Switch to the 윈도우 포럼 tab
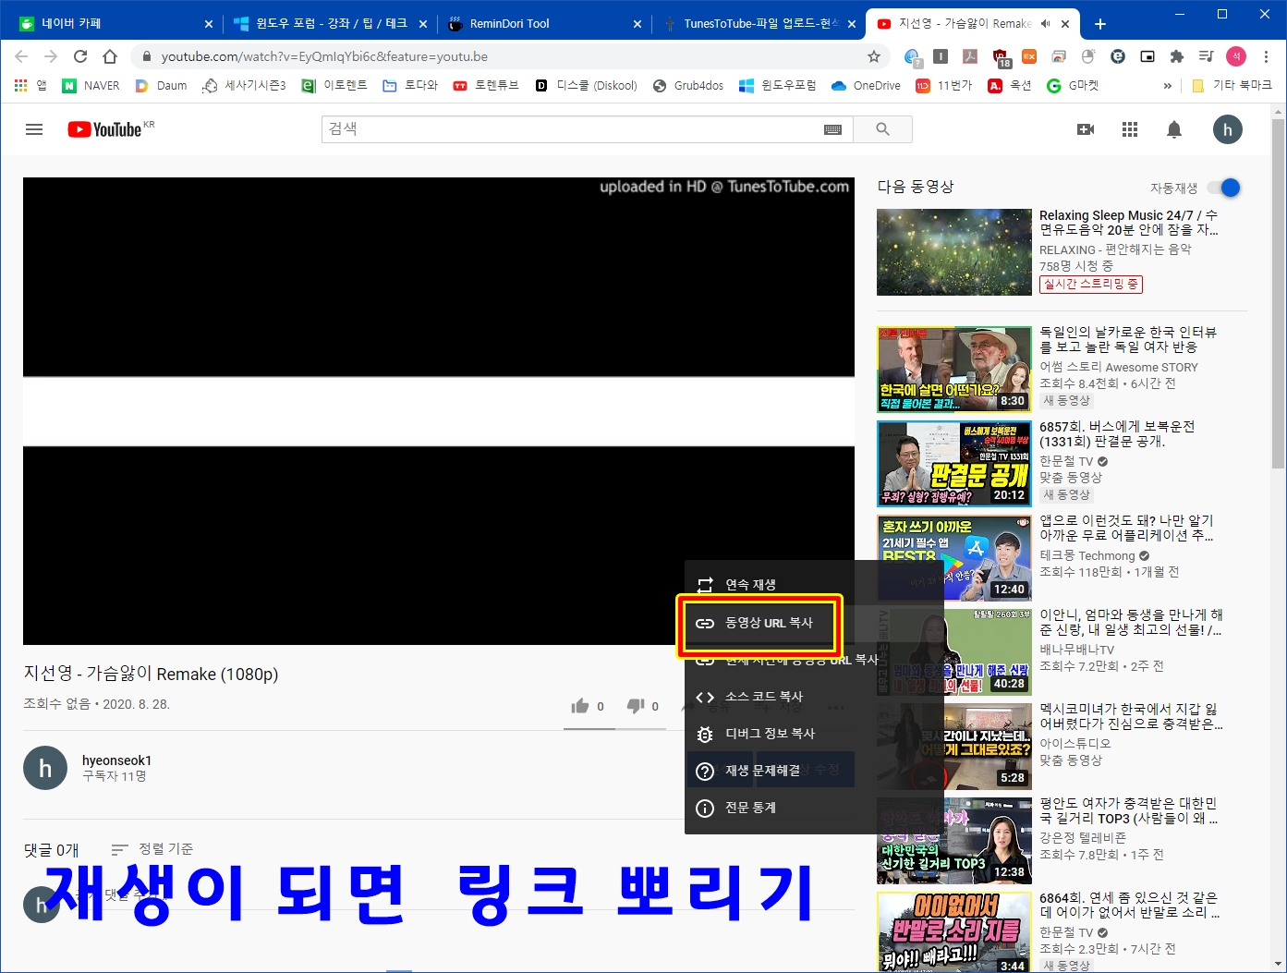The image size is (1287, 973). pos(330,24)
